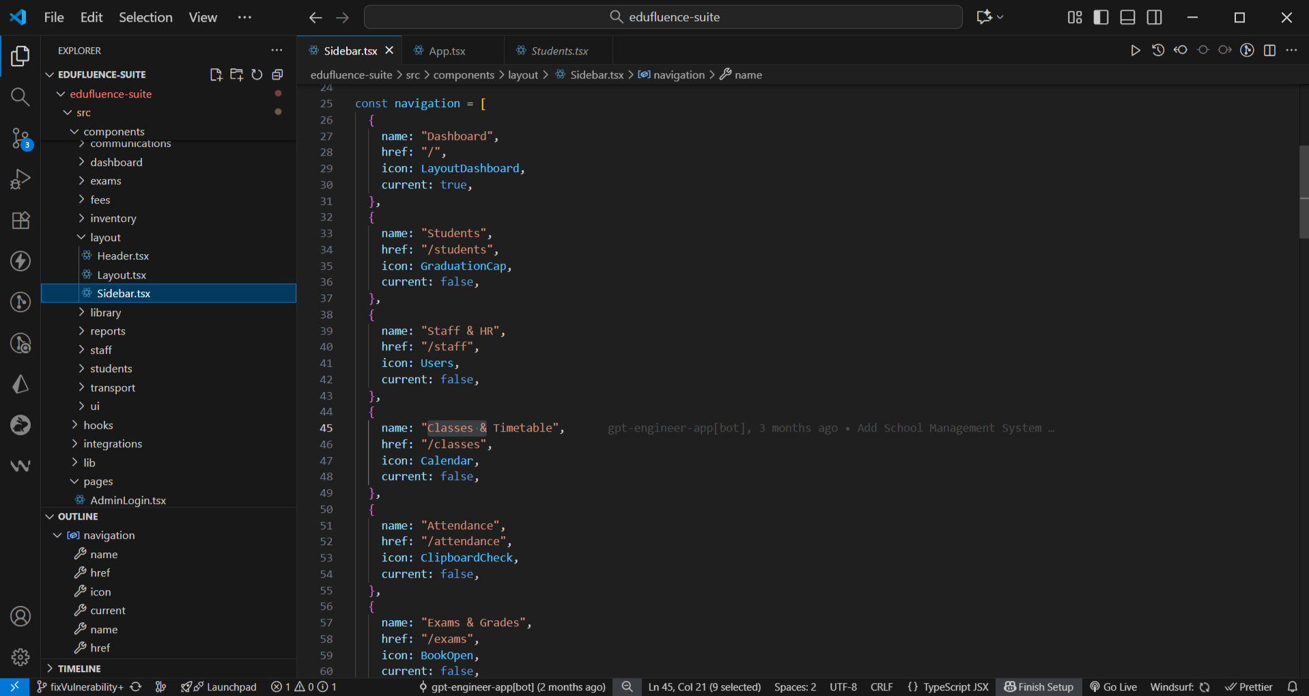This screenshot has height=696, width=1309.
Task: Refresh the Explorer file tree
Action: click(257, 74)
